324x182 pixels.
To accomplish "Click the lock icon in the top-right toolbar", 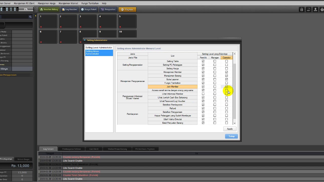I will (301, 10).
